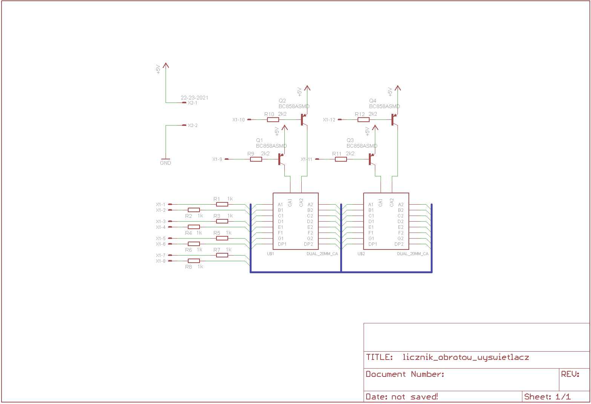Click the R7 resistor symbol
Viewport: 591px width, 404px height.
click(x=222, y=255)
